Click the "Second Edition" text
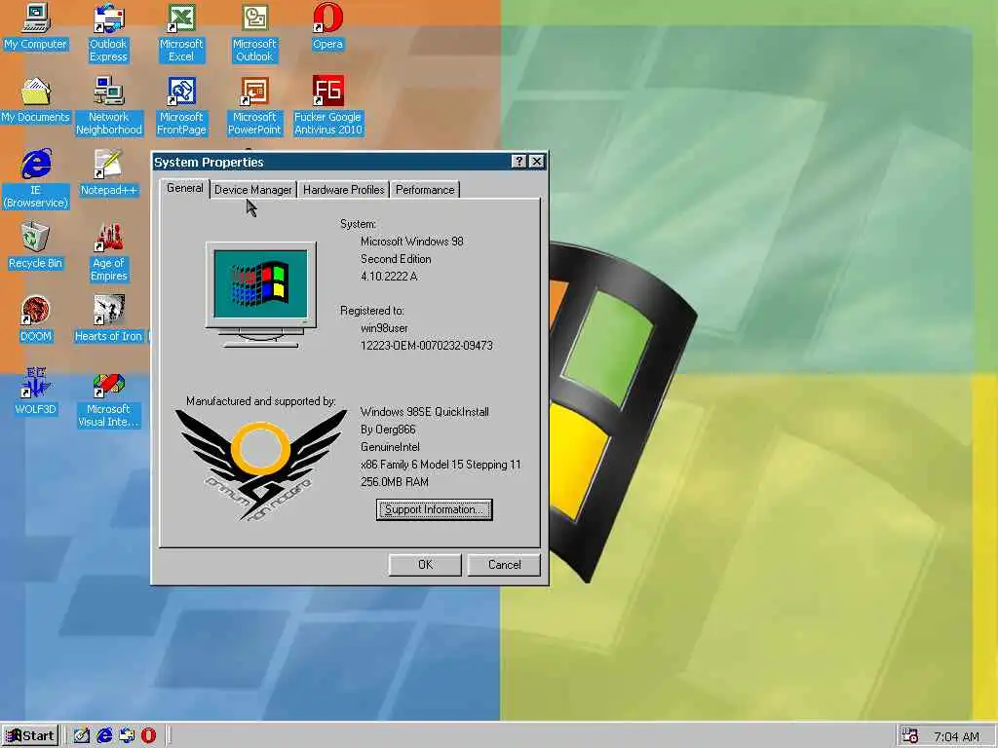Viewport: 998px width, 748px height. click(x=396, y=259)
